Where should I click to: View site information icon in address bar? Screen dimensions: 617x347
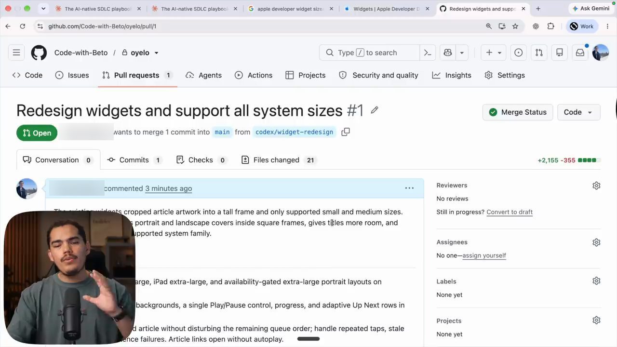click(x=40, y=27)
